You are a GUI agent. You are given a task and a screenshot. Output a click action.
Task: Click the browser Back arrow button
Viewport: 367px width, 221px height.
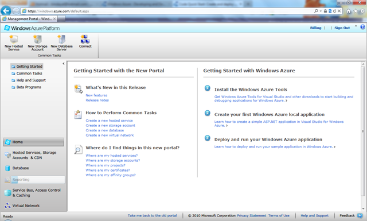tap(6, 11)
